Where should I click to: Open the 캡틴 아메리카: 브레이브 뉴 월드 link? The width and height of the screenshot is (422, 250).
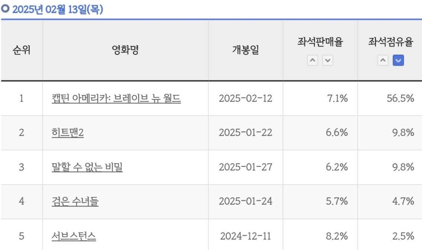point(116,98)
